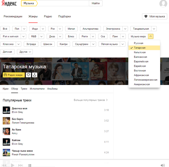Open the user profile avatar

point(163,4)
